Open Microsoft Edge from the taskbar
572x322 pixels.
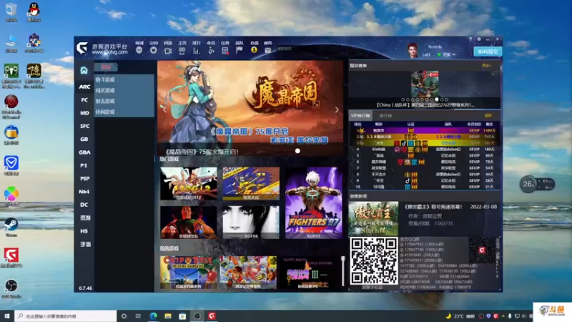point(153,316)
